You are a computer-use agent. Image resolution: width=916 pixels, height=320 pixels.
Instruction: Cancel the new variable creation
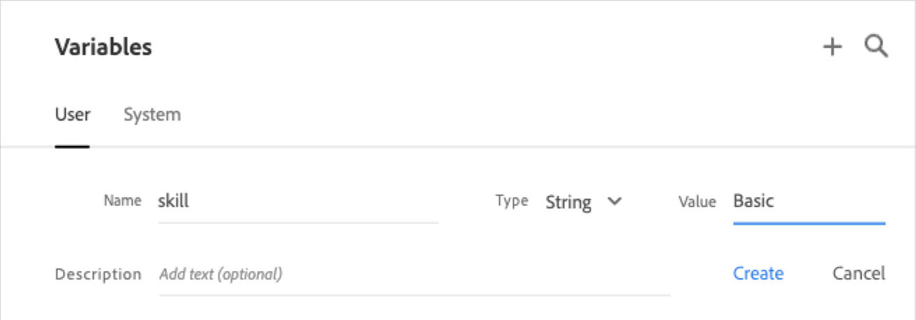(859, 273)
